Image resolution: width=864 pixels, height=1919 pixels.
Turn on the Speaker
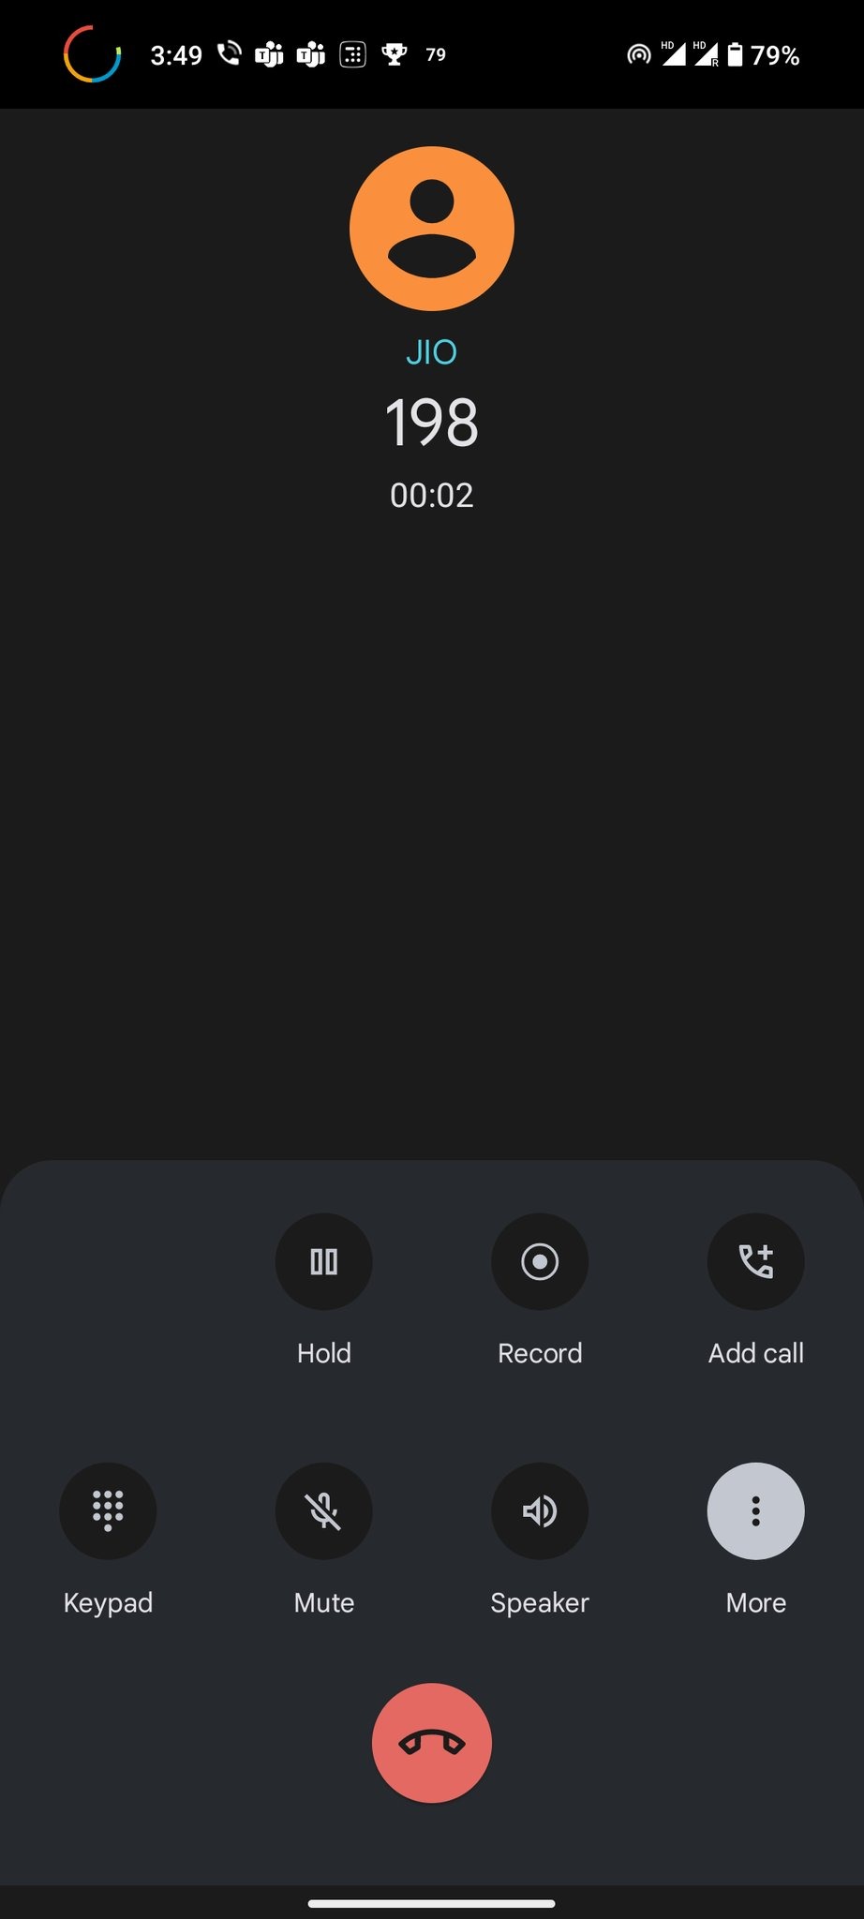click(540, 1510)
